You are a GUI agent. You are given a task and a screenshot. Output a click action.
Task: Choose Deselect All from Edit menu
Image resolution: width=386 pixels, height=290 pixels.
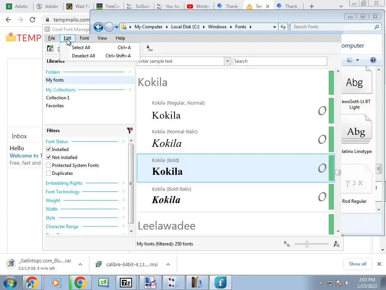(100, 56)
